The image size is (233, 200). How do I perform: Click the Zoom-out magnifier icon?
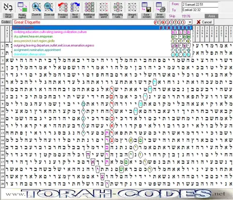coord(49,7)
